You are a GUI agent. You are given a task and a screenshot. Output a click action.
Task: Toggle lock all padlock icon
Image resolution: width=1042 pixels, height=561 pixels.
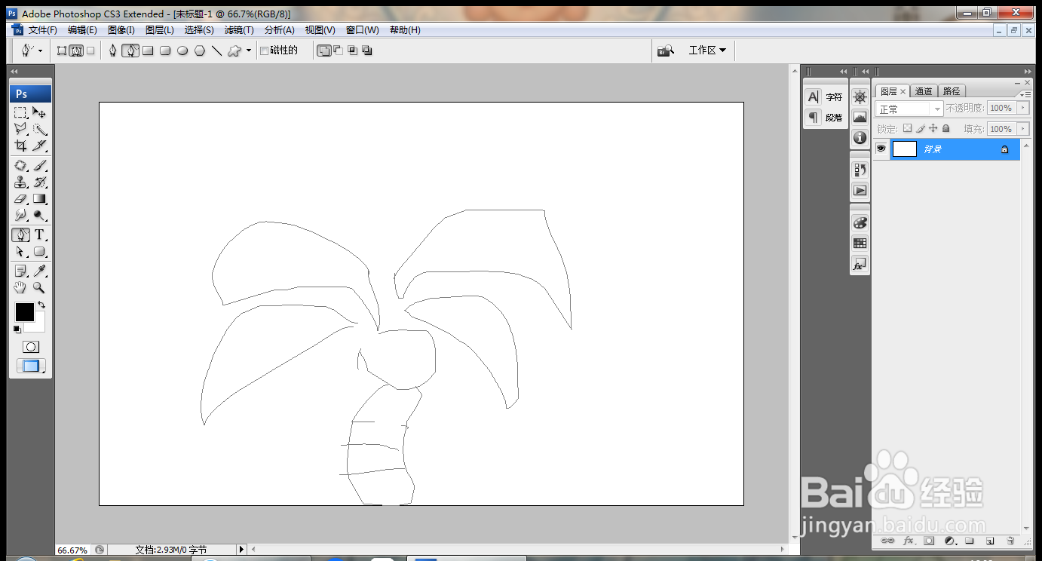(x=945, y=129)
